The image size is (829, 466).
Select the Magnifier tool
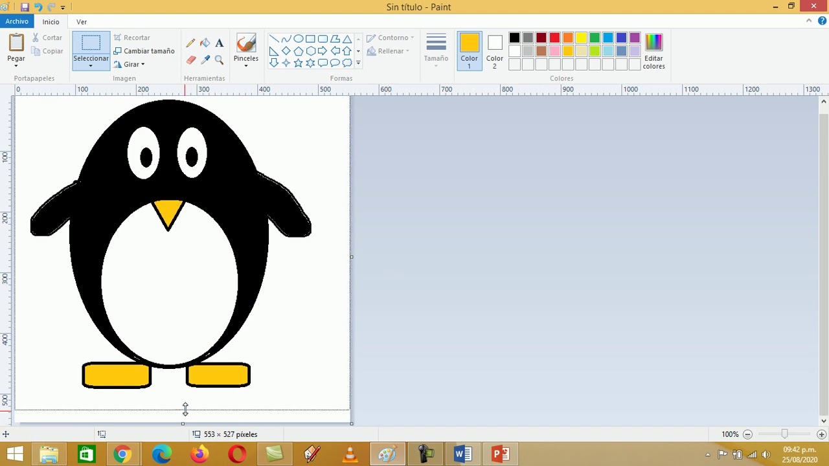pyautogui.click(x=219, y=60)
